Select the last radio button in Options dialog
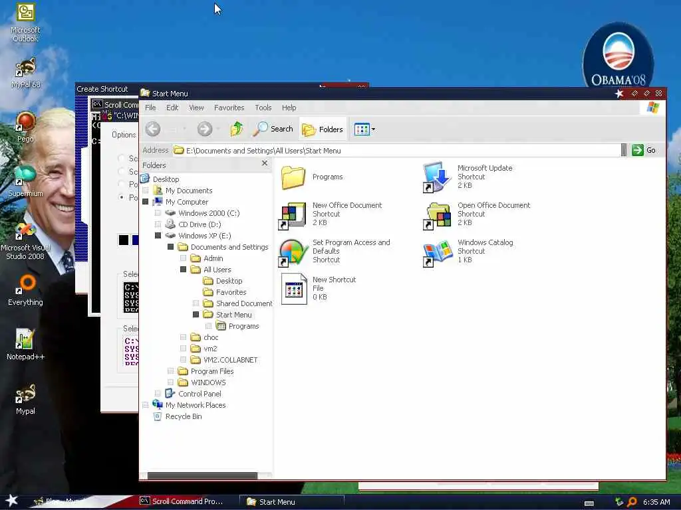 pyautogui.click(x=122, y=197)
